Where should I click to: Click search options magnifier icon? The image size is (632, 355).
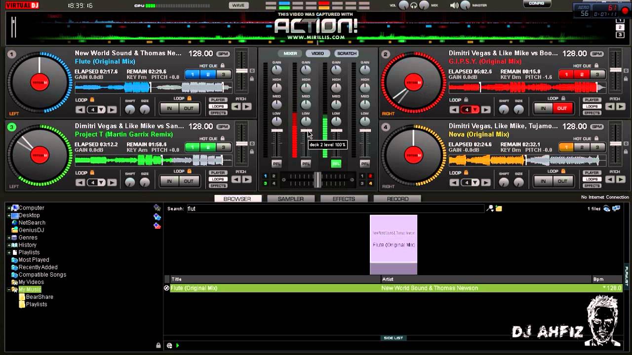[490, 209]
